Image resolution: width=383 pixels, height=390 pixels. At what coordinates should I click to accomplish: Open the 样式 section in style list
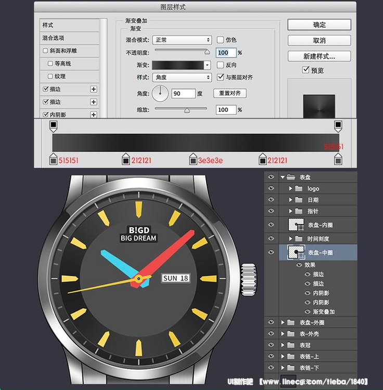(69, 25)
